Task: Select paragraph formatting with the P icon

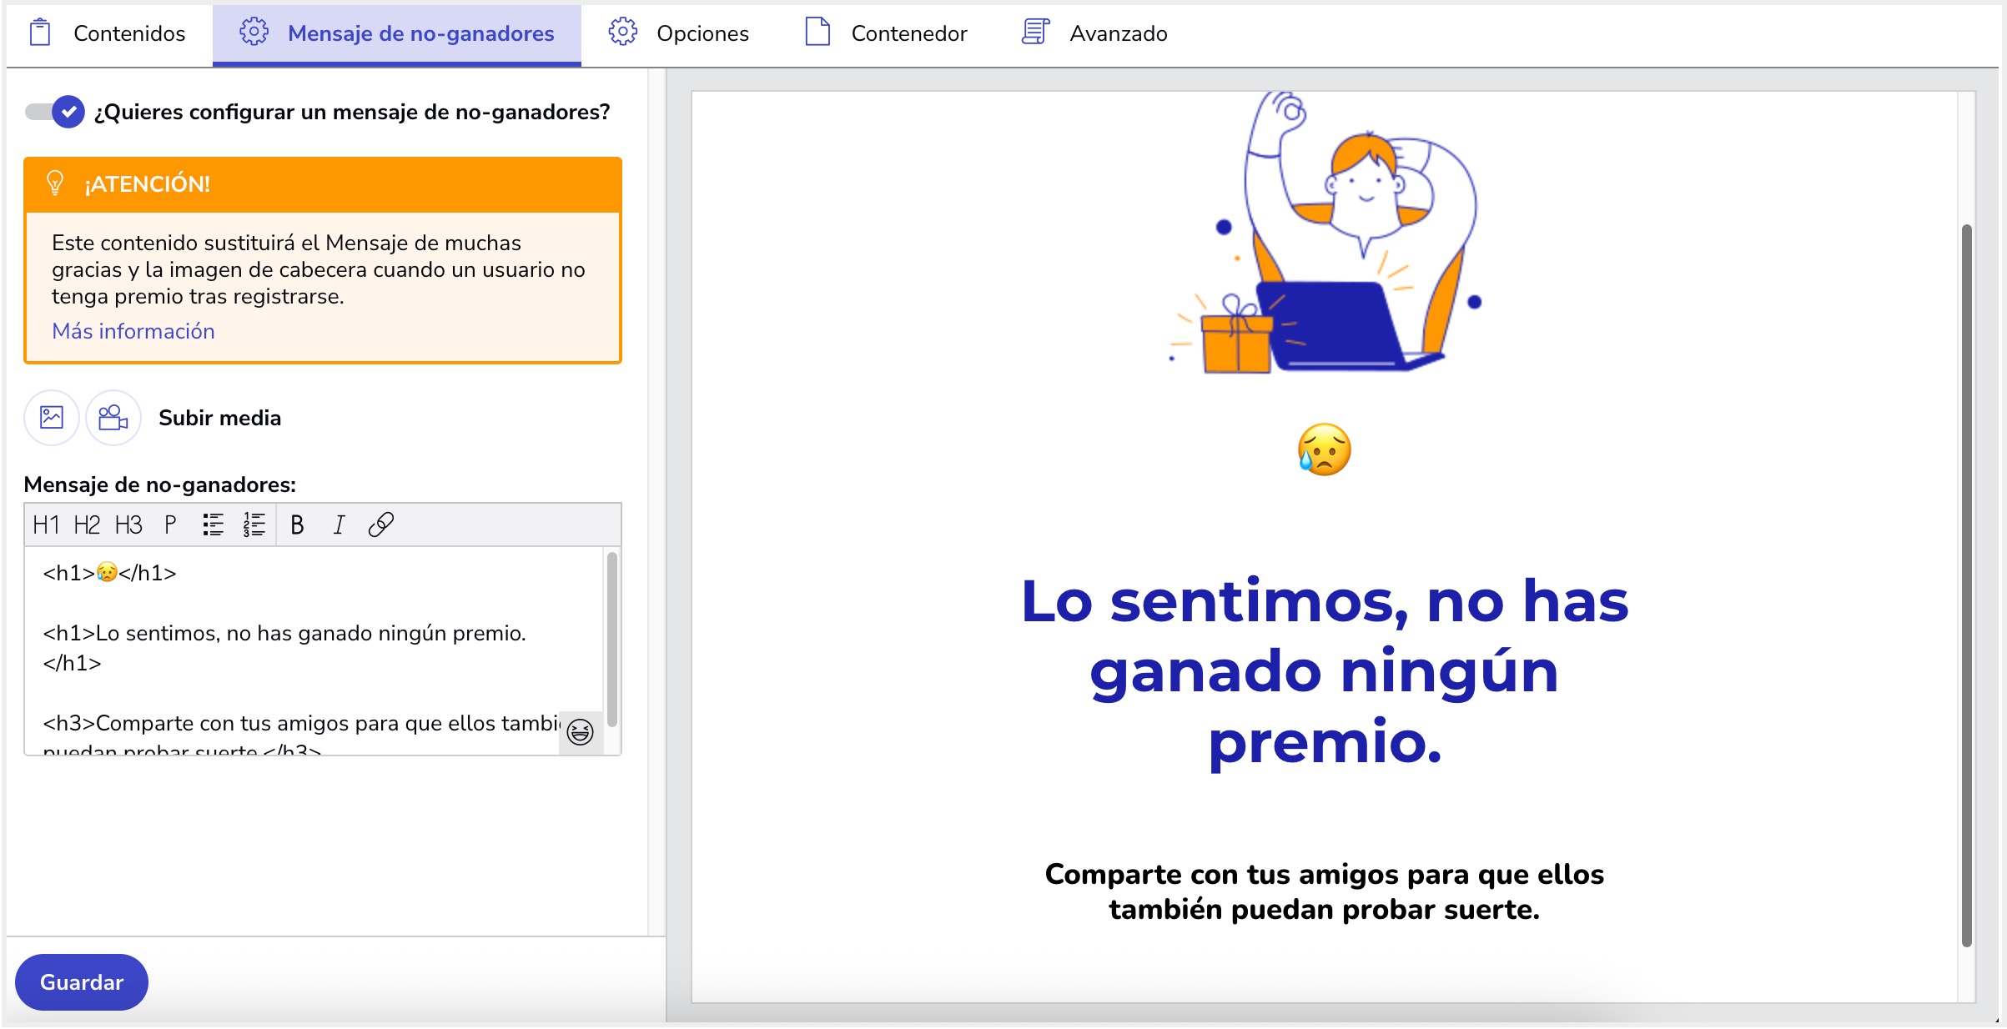Action: pyautogui.click(x=170, y=525)
